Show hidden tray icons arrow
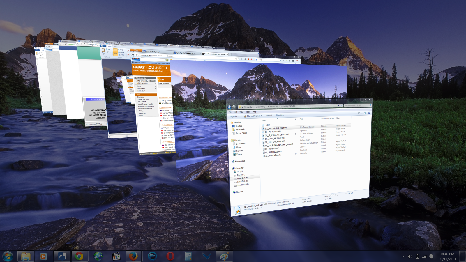This screenshot has width=466, height=262. click(403, 256)
